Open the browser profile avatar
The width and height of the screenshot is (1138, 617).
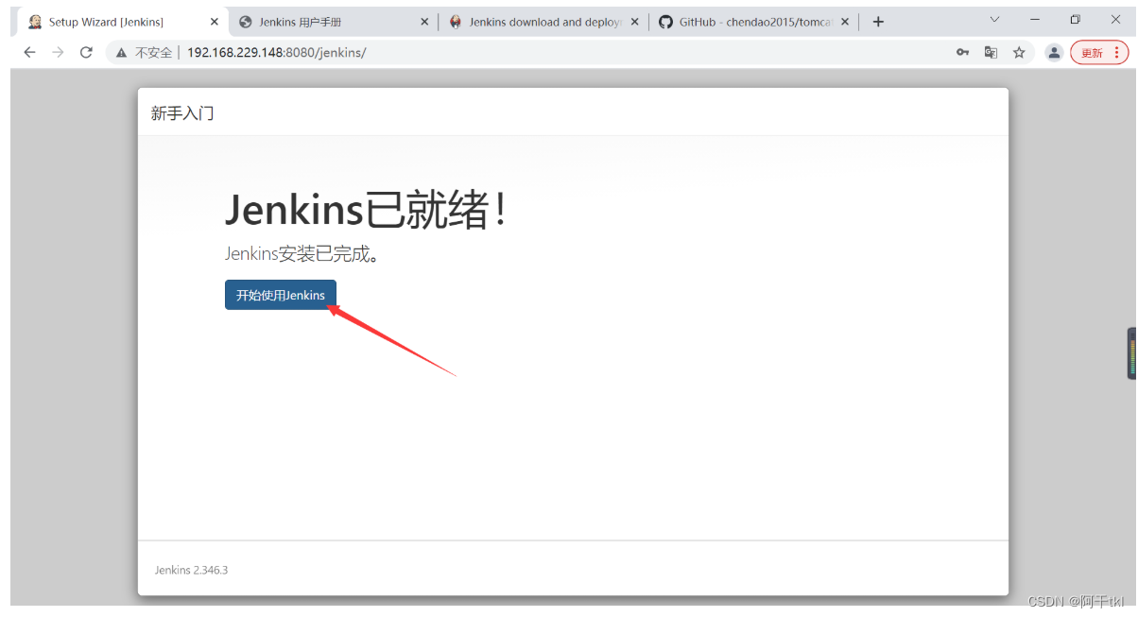pos(1054,53)
